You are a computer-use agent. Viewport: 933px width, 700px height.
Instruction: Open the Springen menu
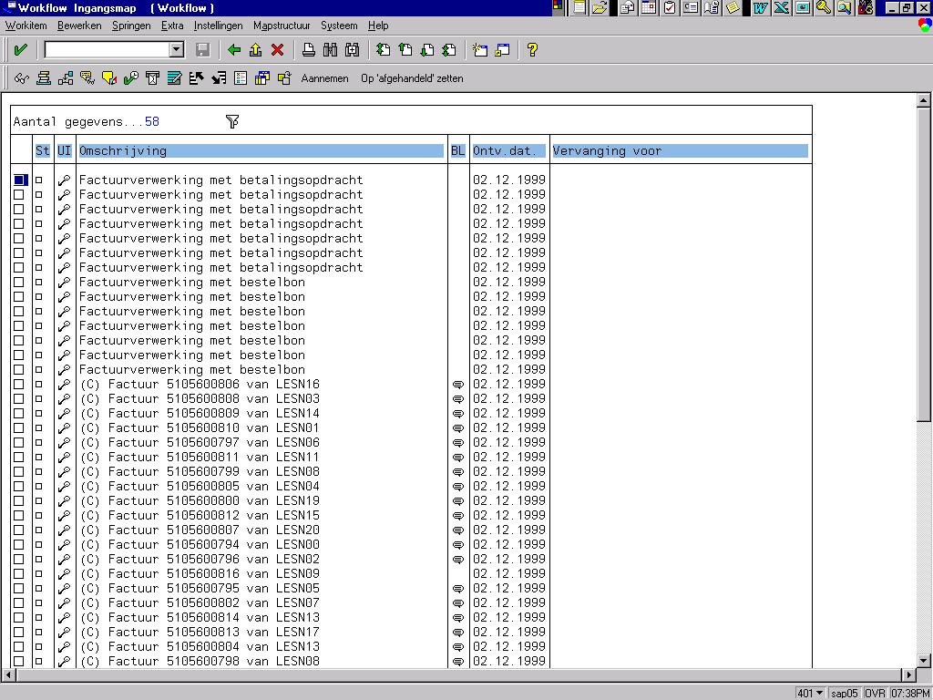(131, 26)
